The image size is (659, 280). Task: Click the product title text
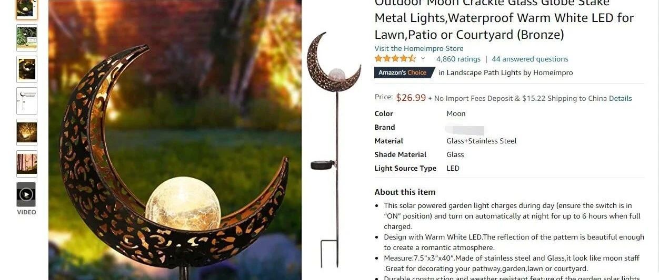504,18
